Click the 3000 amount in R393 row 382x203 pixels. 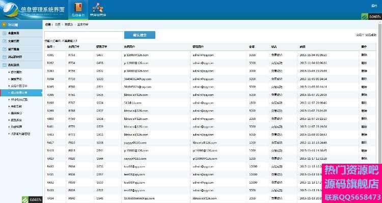coord(253,71)
